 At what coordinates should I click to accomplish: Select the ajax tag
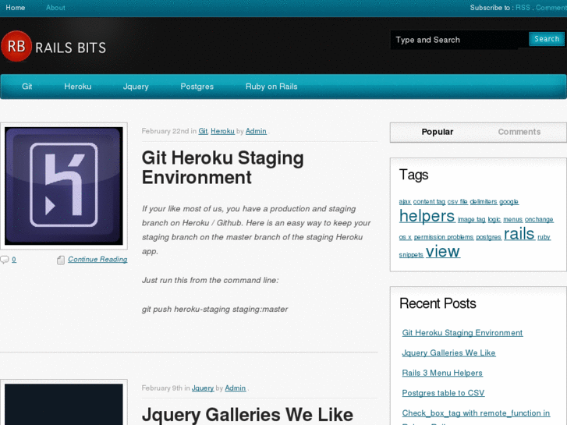click(x=405, y=201)
